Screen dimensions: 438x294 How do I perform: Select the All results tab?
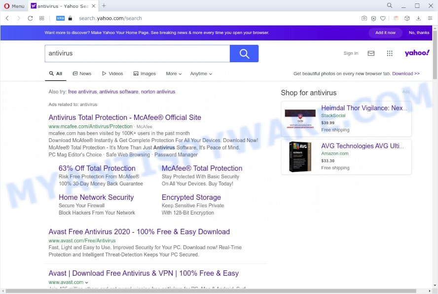(x=56, y=73)
